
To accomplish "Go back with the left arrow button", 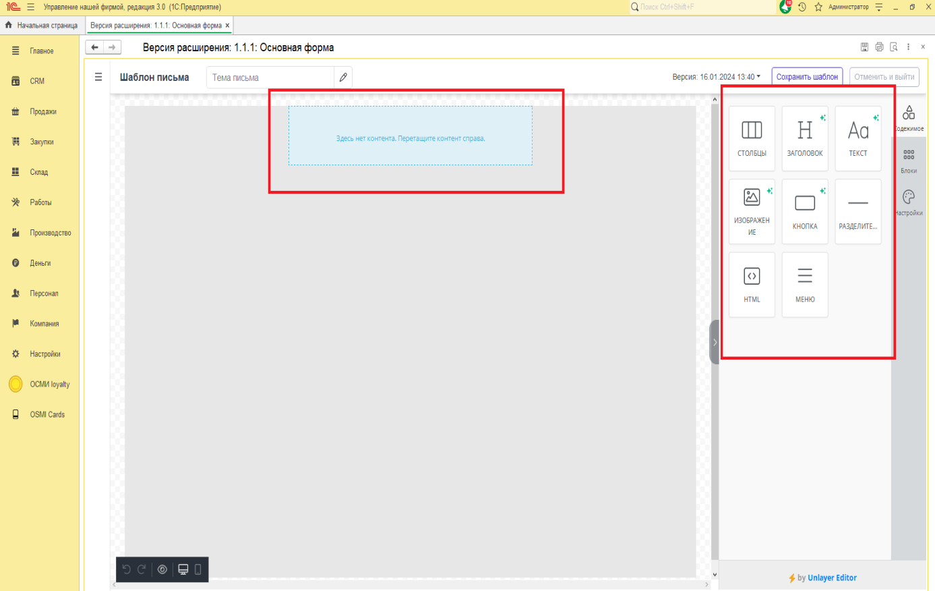I will click(94, 47).
